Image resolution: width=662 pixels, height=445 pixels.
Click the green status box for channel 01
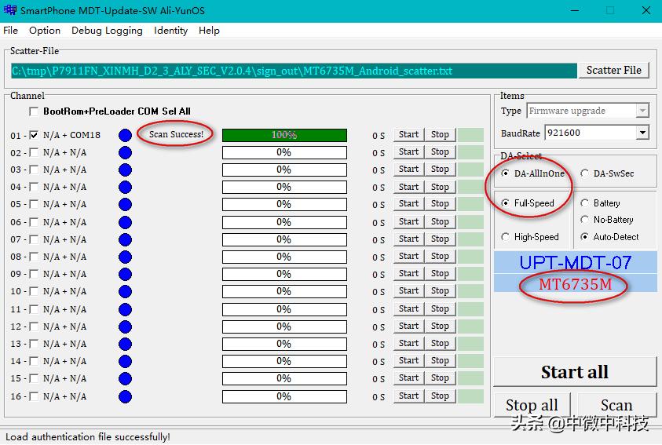point(470,135)
